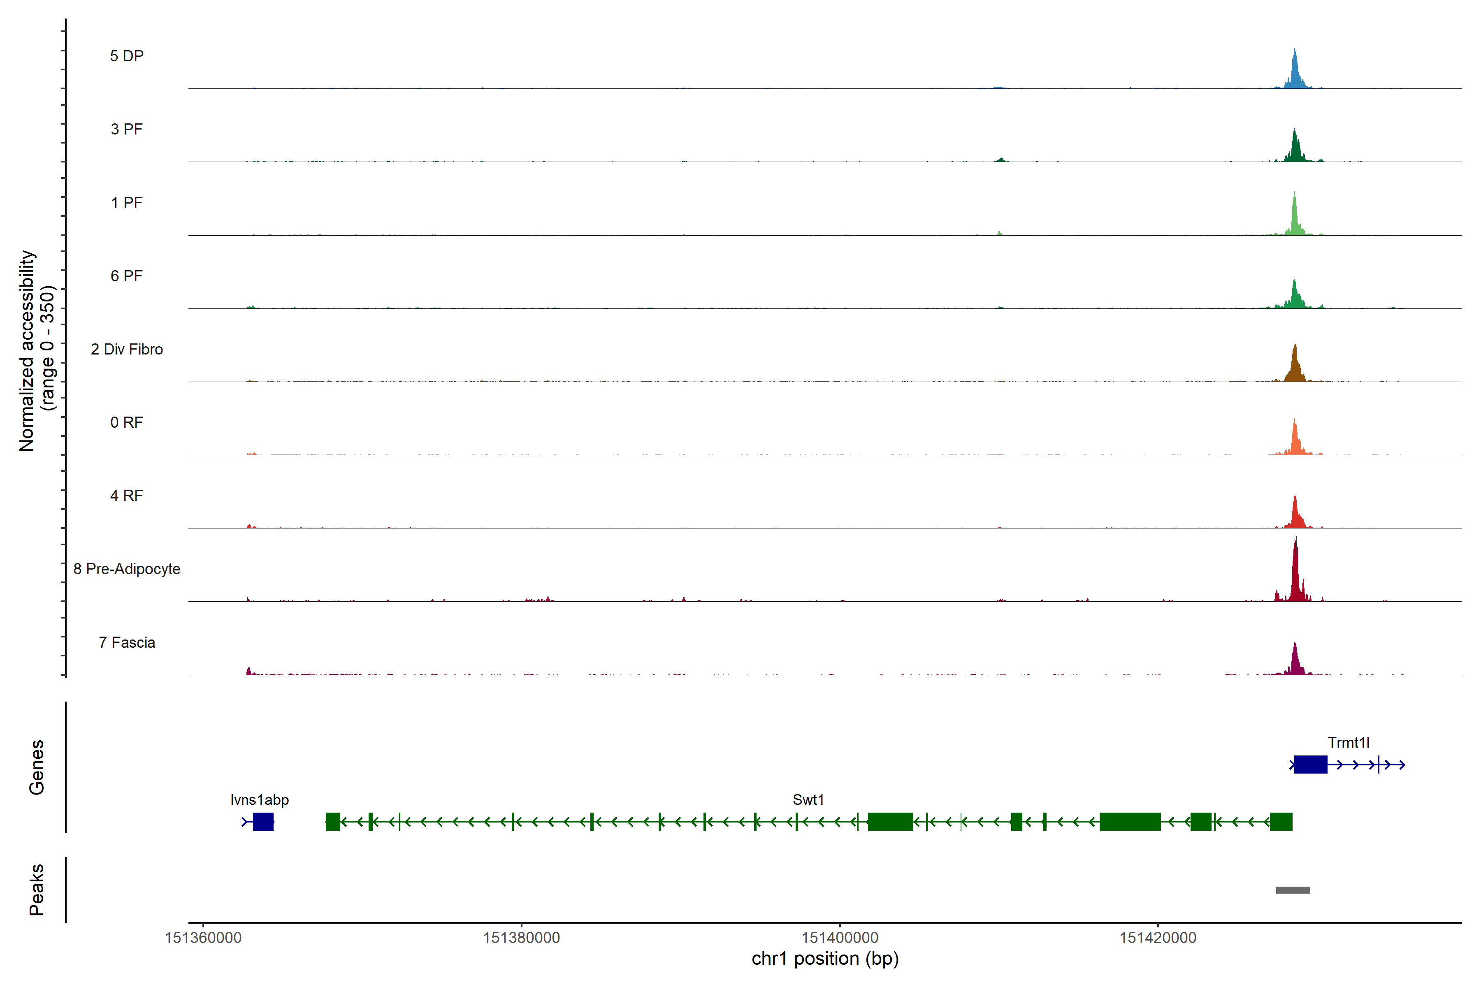Image resolution: width=1481 pixels, height=987 pixels.
Task: Select the 7 Fascia track label
Action: pyautogui.click(x=127, y=643)
